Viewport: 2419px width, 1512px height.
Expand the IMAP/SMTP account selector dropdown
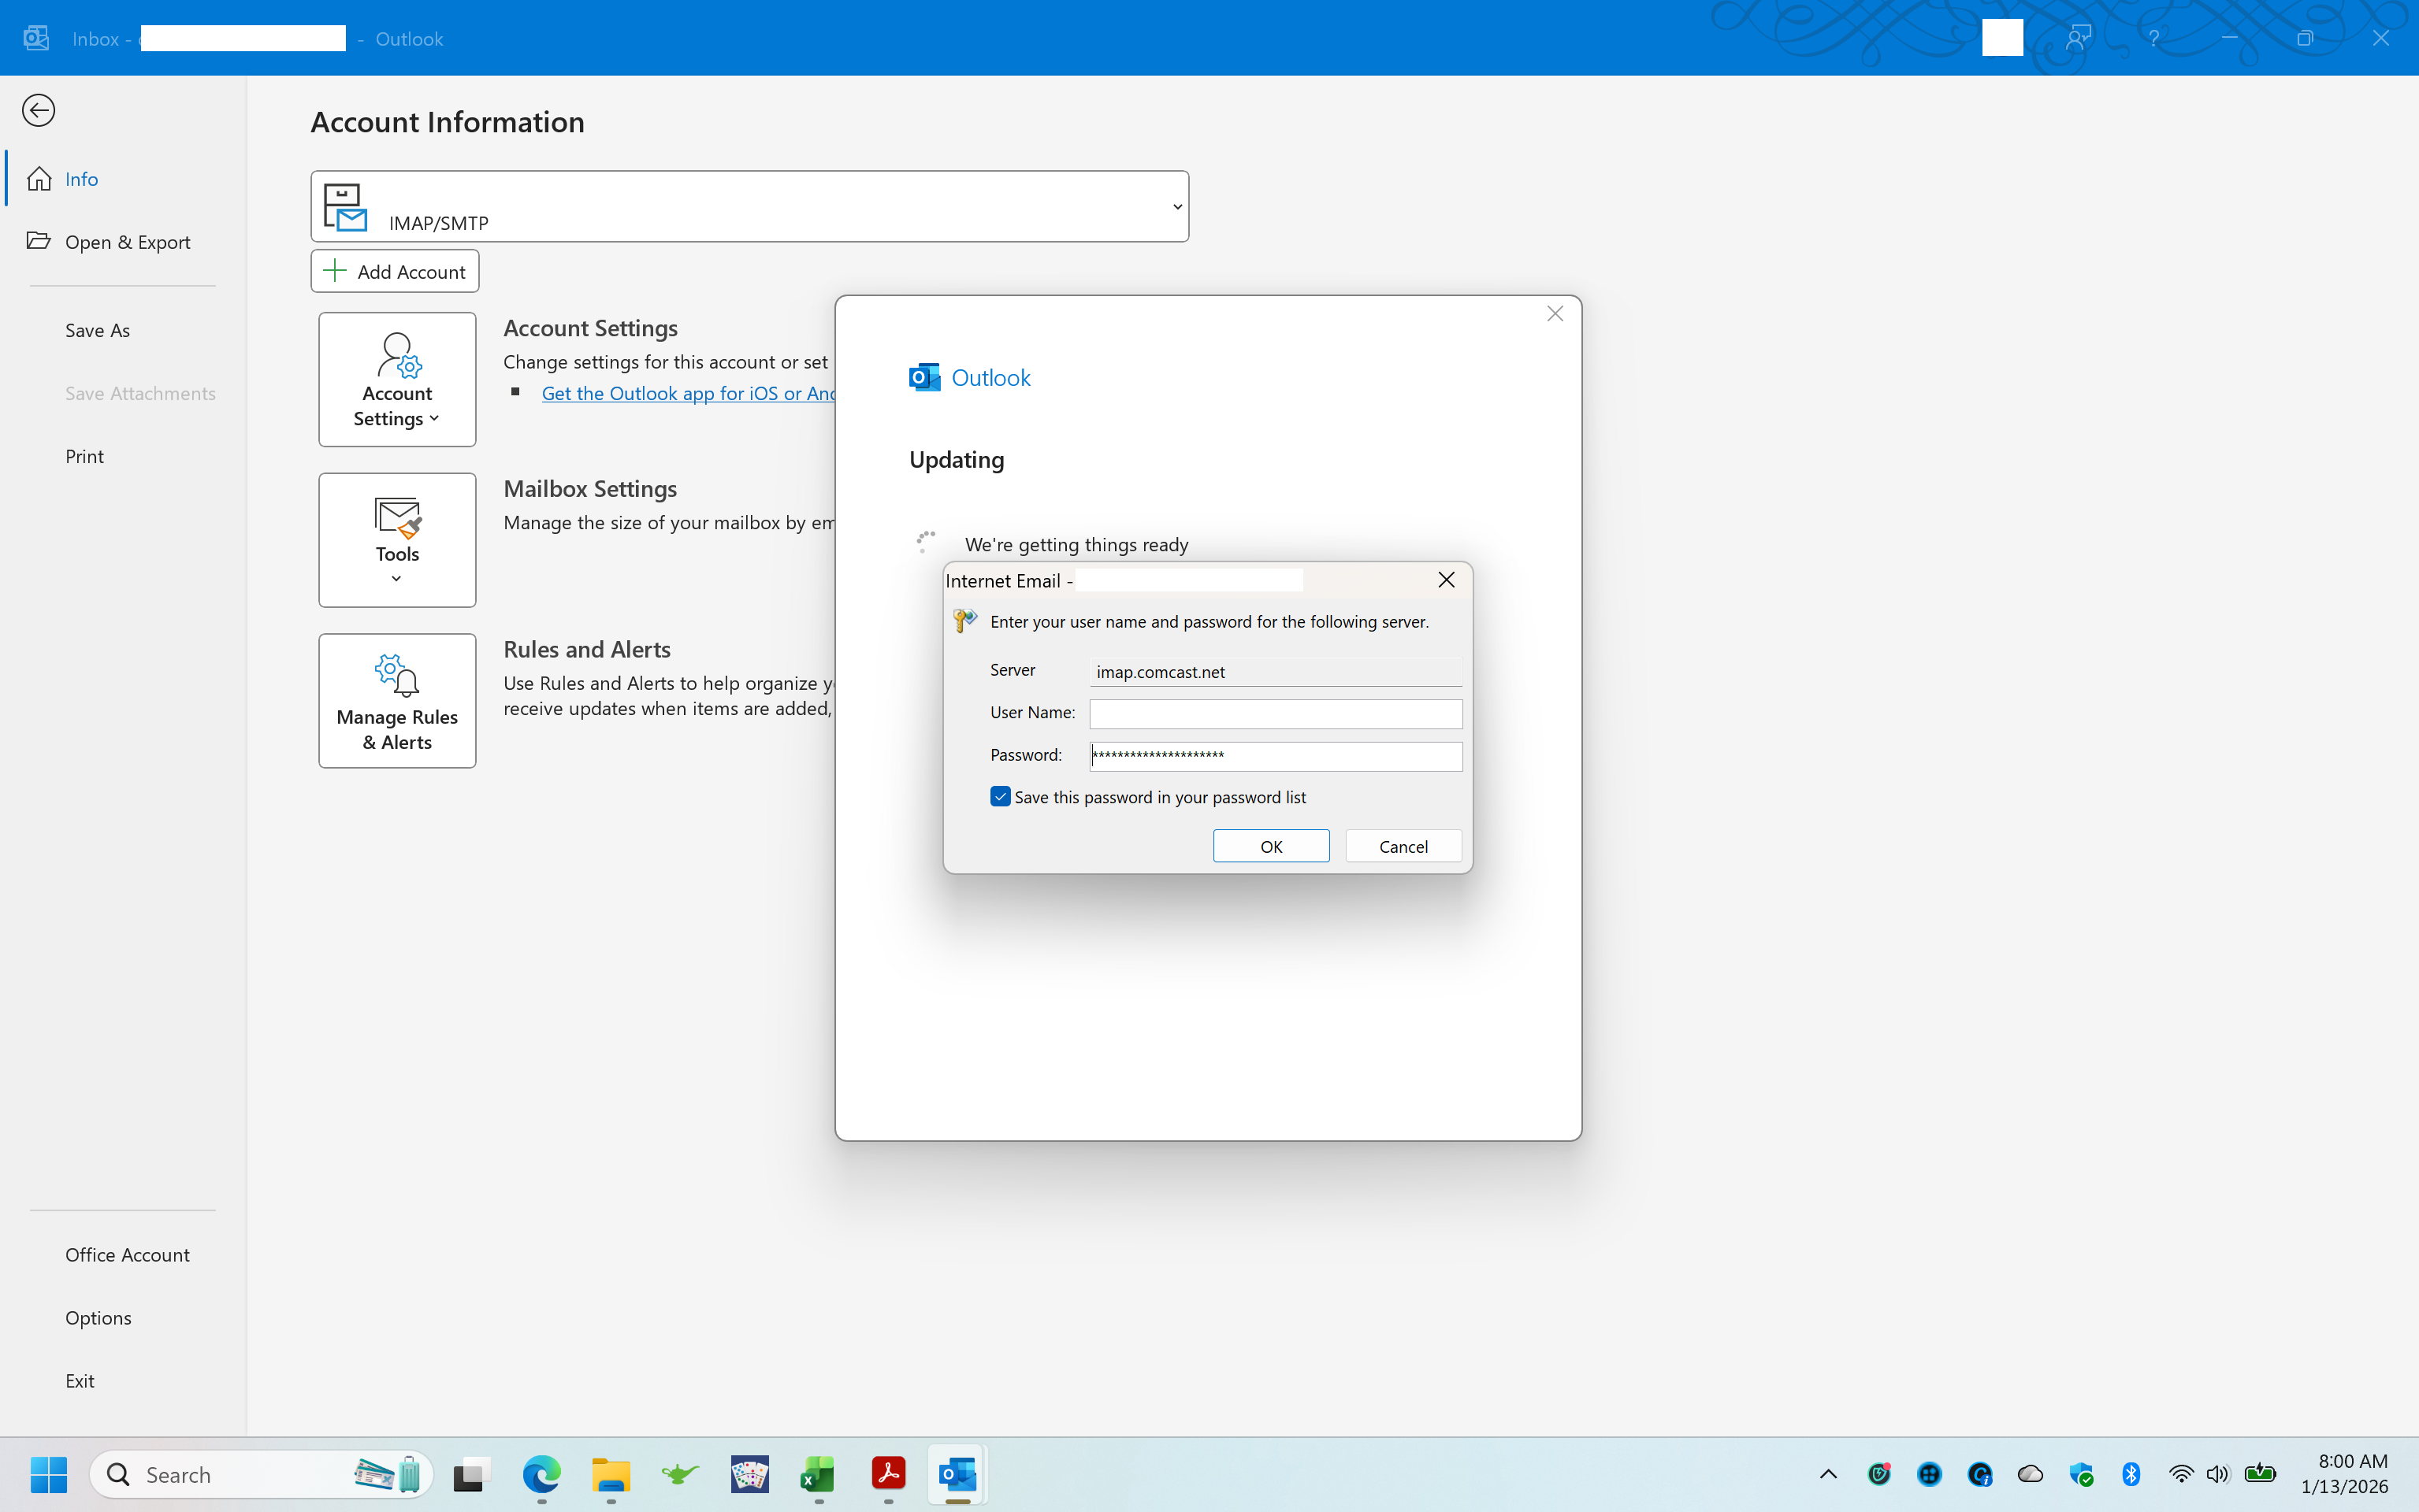[1176, 207]
